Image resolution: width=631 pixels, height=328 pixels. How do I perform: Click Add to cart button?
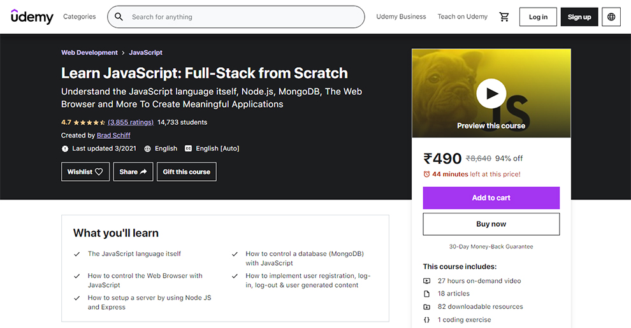[491, 198]
